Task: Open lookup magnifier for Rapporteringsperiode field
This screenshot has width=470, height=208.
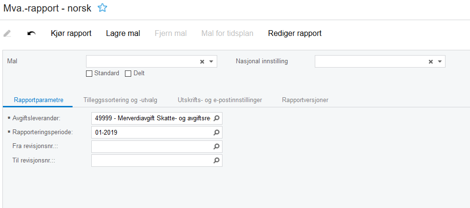Action: click(216, 132)
